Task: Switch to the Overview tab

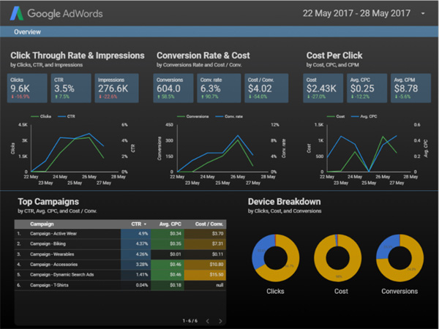Action: coord(28,32)
